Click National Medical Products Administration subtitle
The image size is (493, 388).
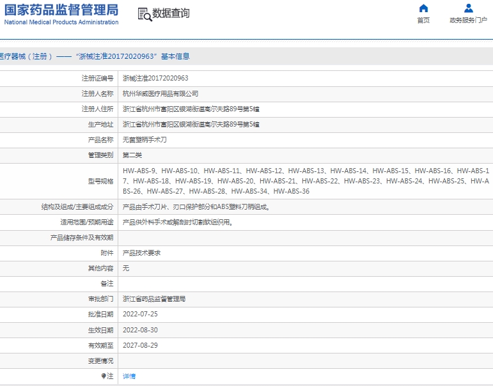pos(61,22)
